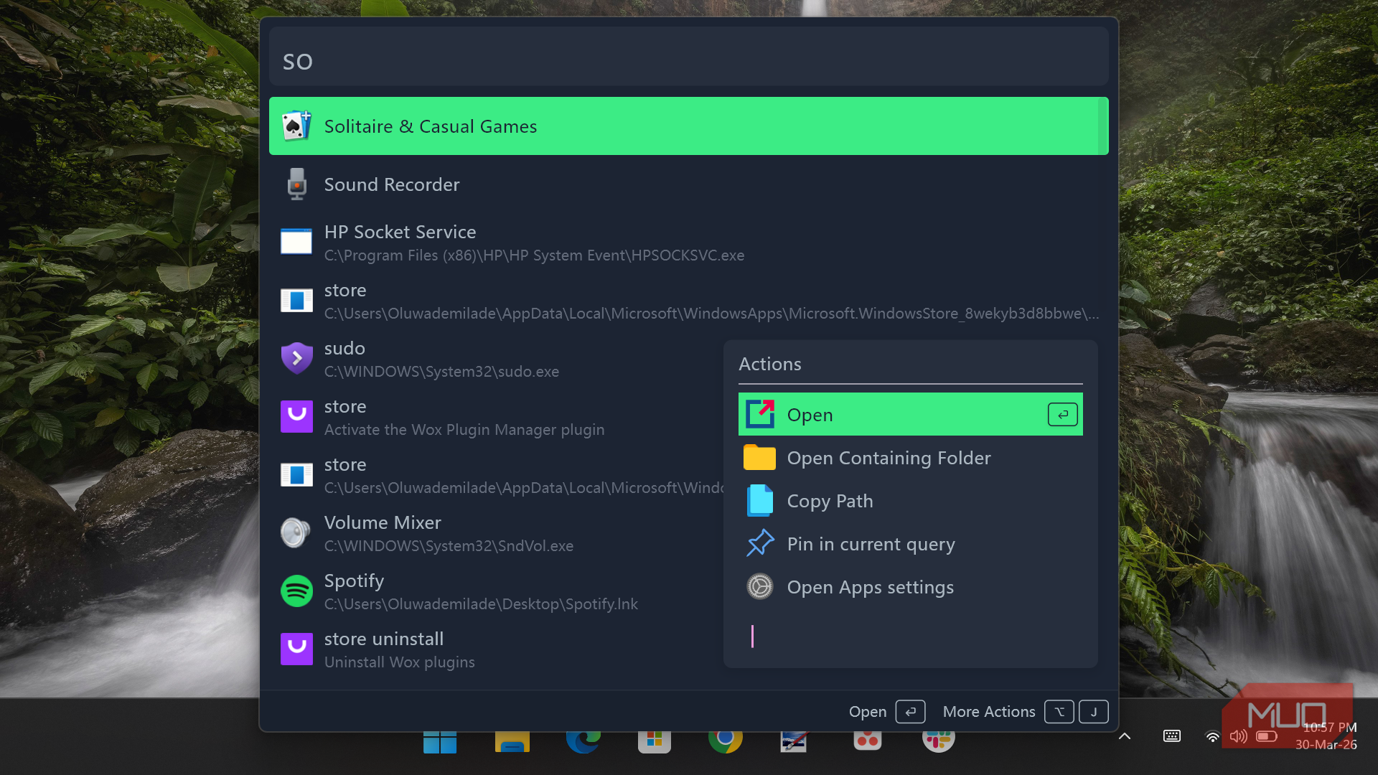Screen dimensions: 1378x775
Task: Choose Open Apps settings action
Action: pyautogui.click(x=910, y=586)
